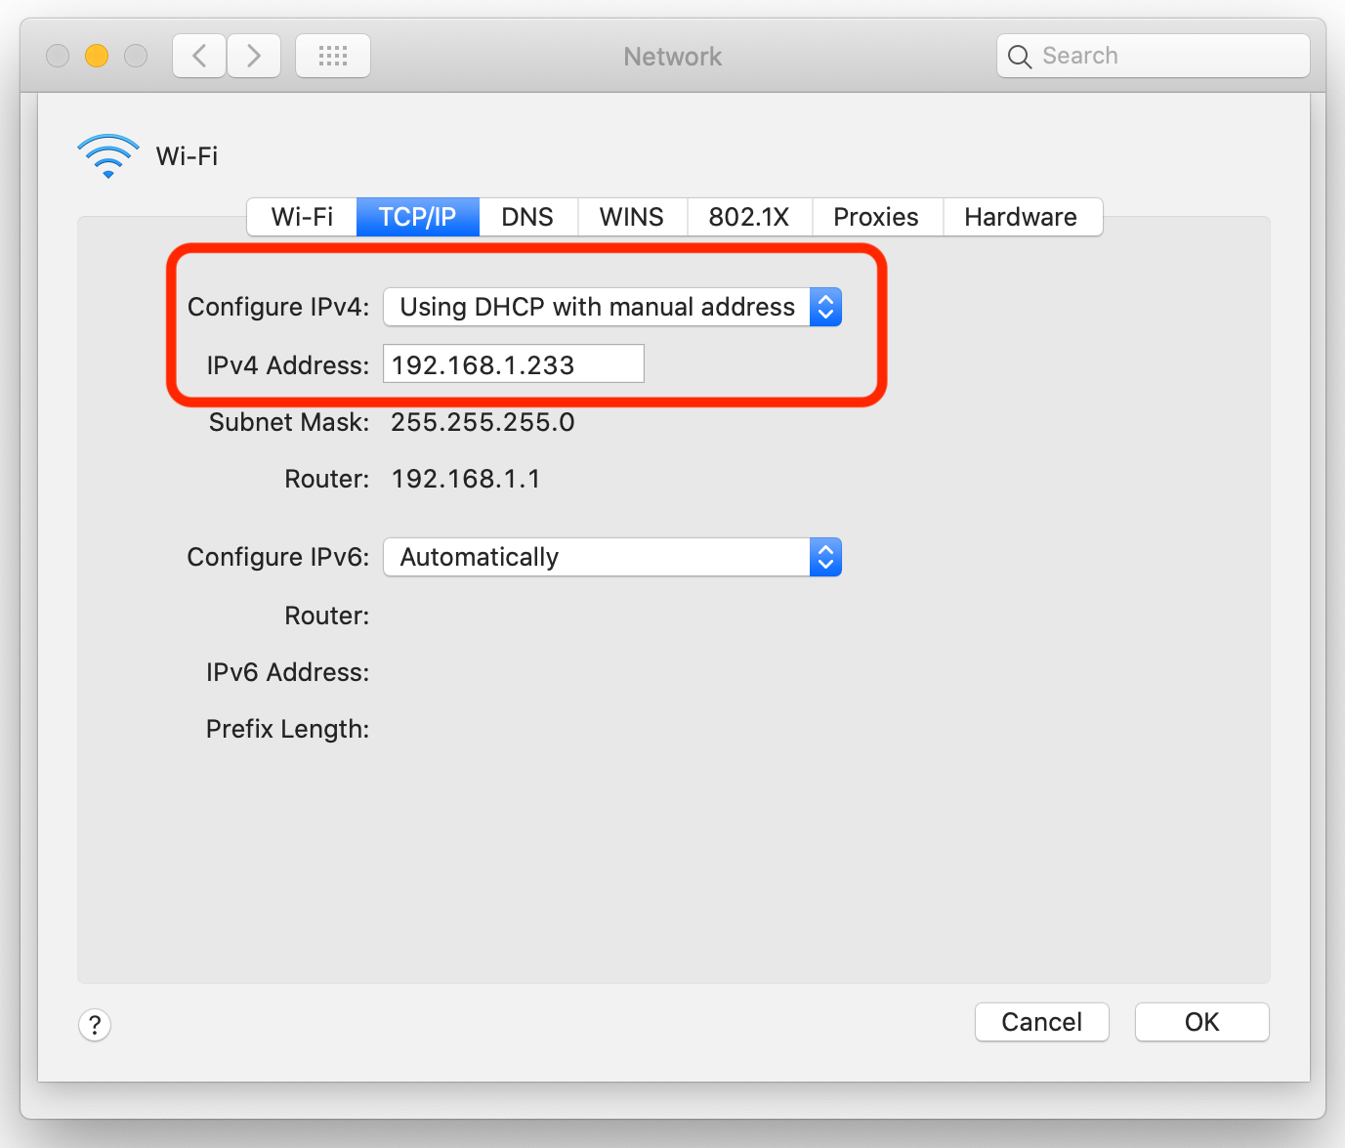Focus the Search field

tap(1154, 56)
